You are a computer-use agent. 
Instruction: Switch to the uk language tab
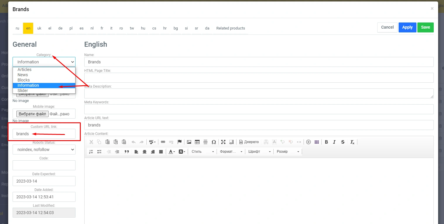[39, 28]
